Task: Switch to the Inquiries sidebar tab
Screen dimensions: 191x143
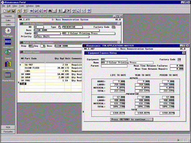Action: pos(8,16)
